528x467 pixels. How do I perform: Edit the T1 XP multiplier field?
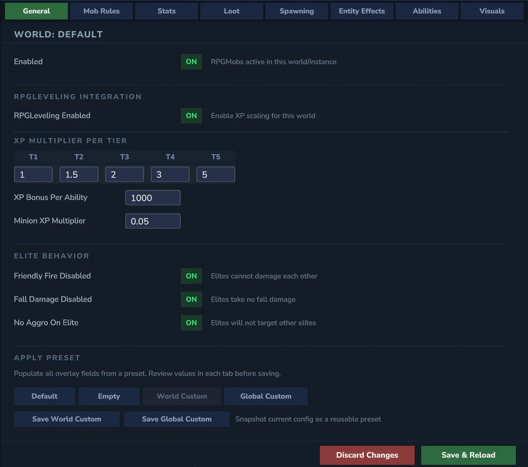pos(33,175)
